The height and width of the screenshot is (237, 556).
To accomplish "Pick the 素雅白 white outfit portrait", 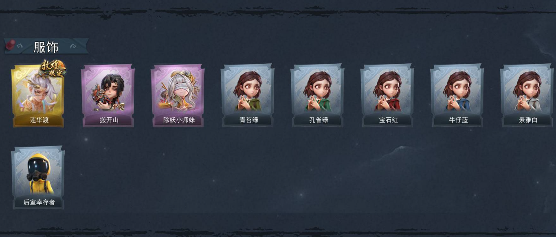I will tap(527, 95).
